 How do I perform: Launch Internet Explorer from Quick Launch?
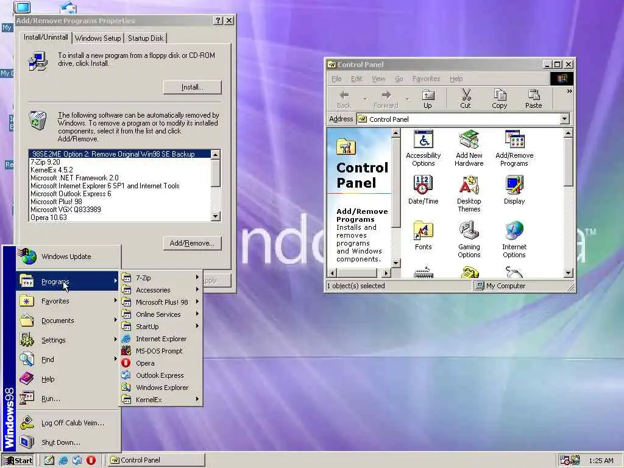coord(63,460)
